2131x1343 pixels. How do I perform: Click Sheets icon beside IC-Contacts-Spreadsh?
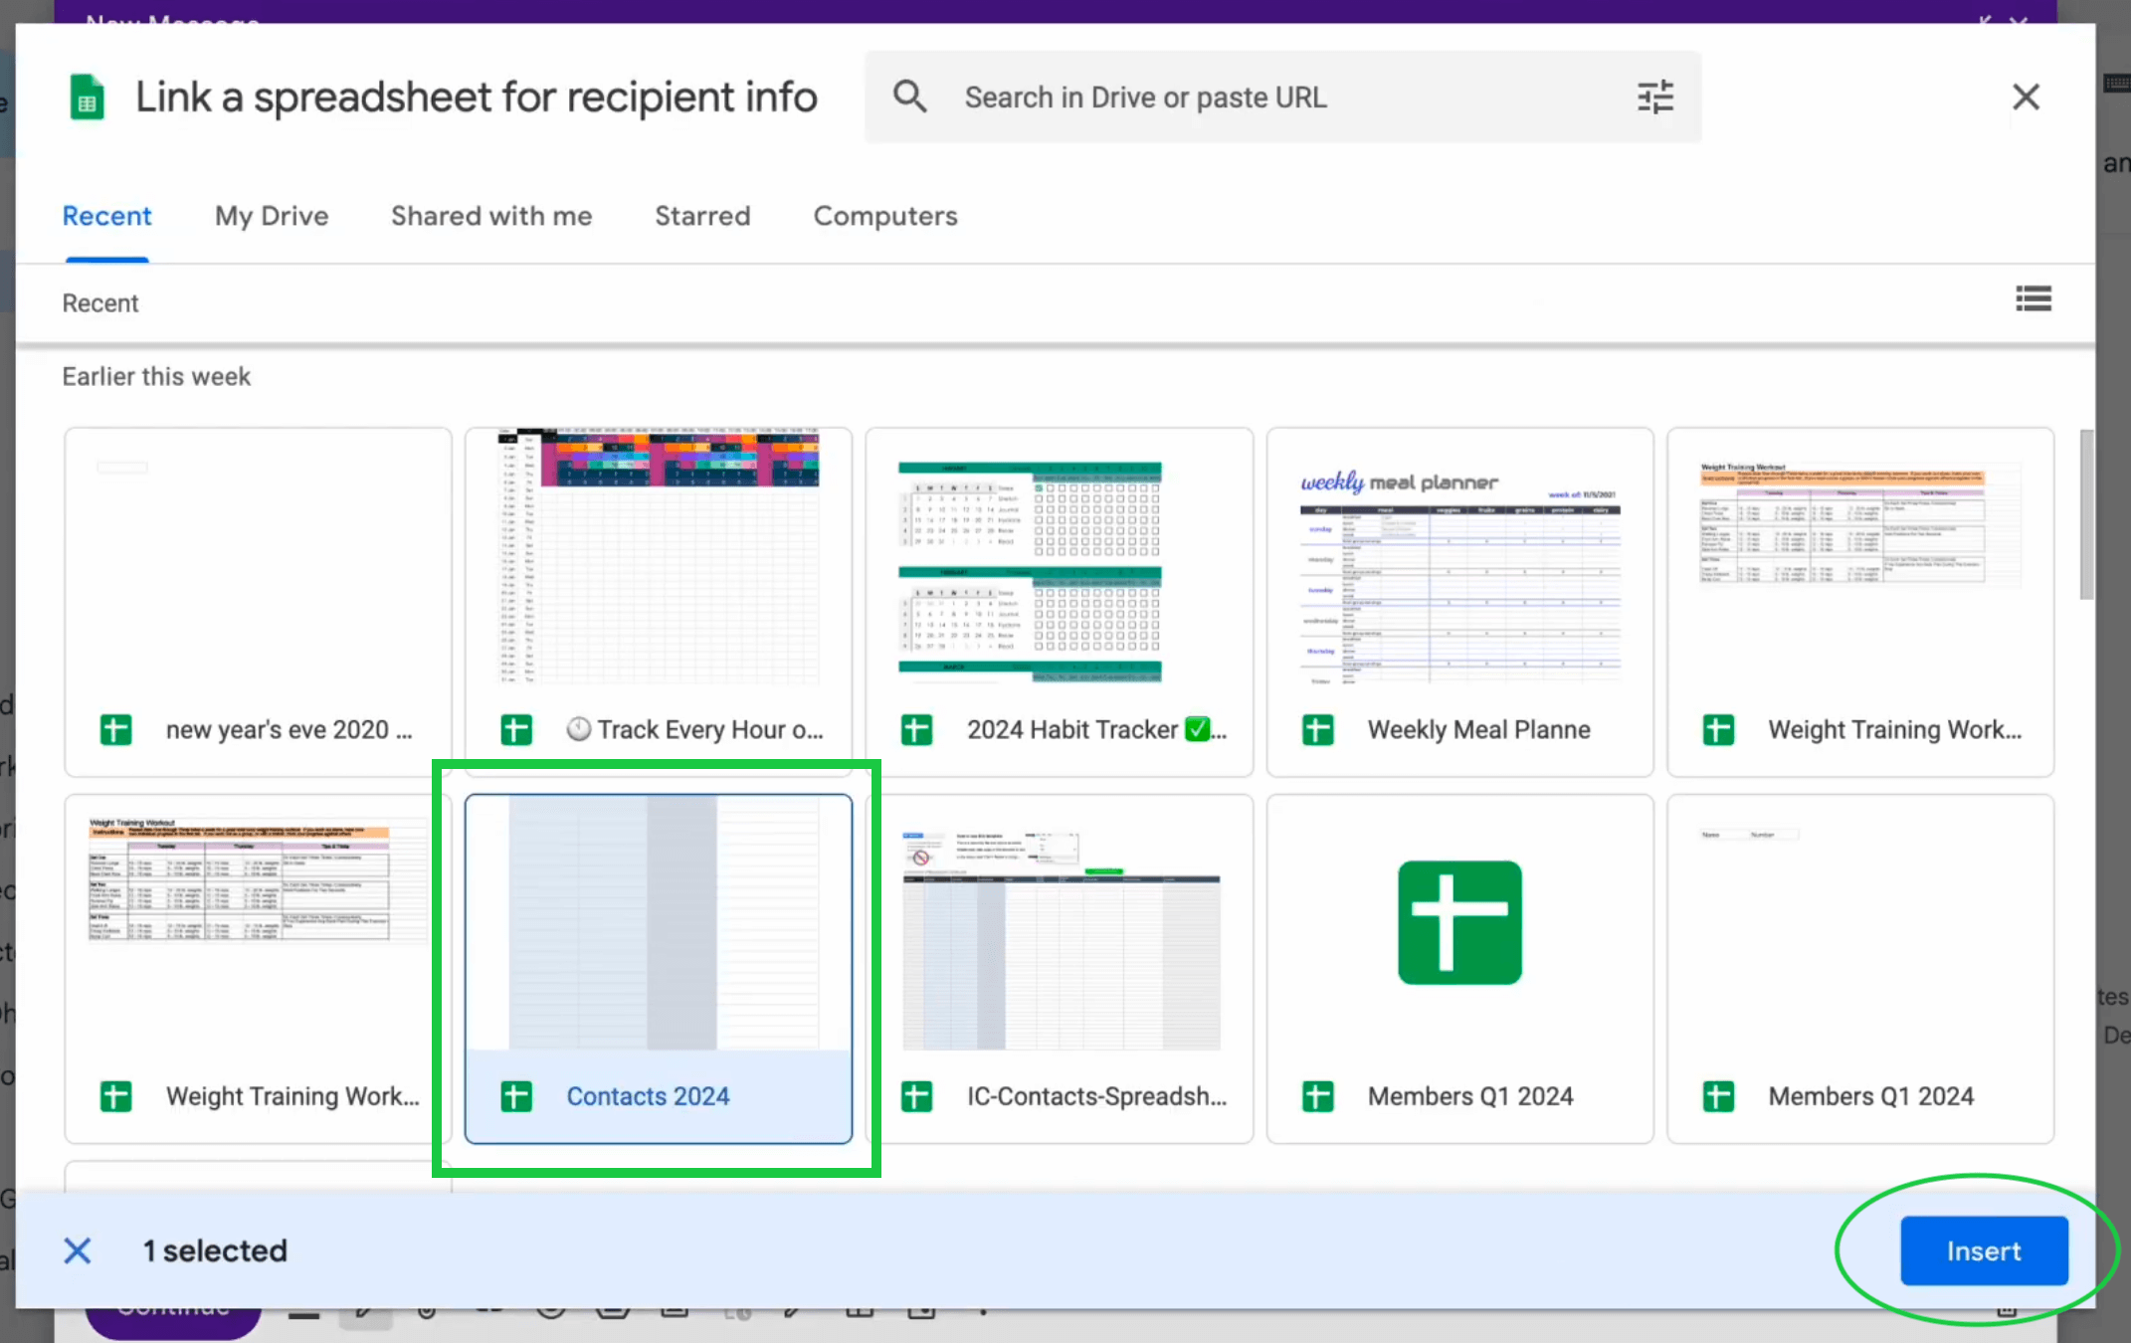[x=917, y=1096]
